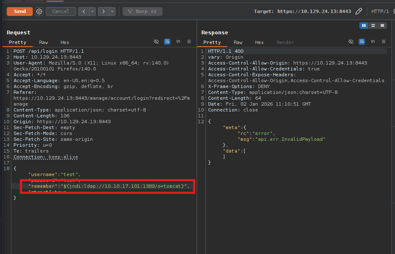395x254 pixels.
Task: Go back to the previous request arrow
Action: click(x=84, y=11)
